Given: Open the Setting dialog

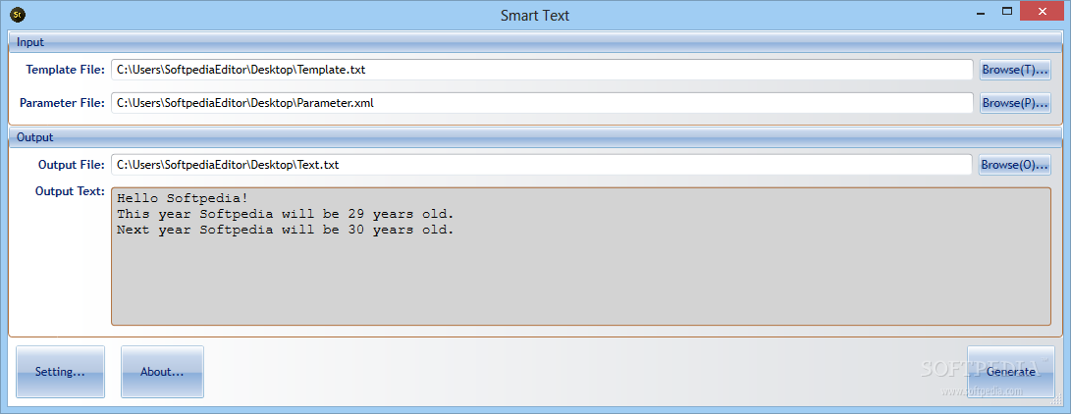Looking at the screenshot, I should point(60,372).
